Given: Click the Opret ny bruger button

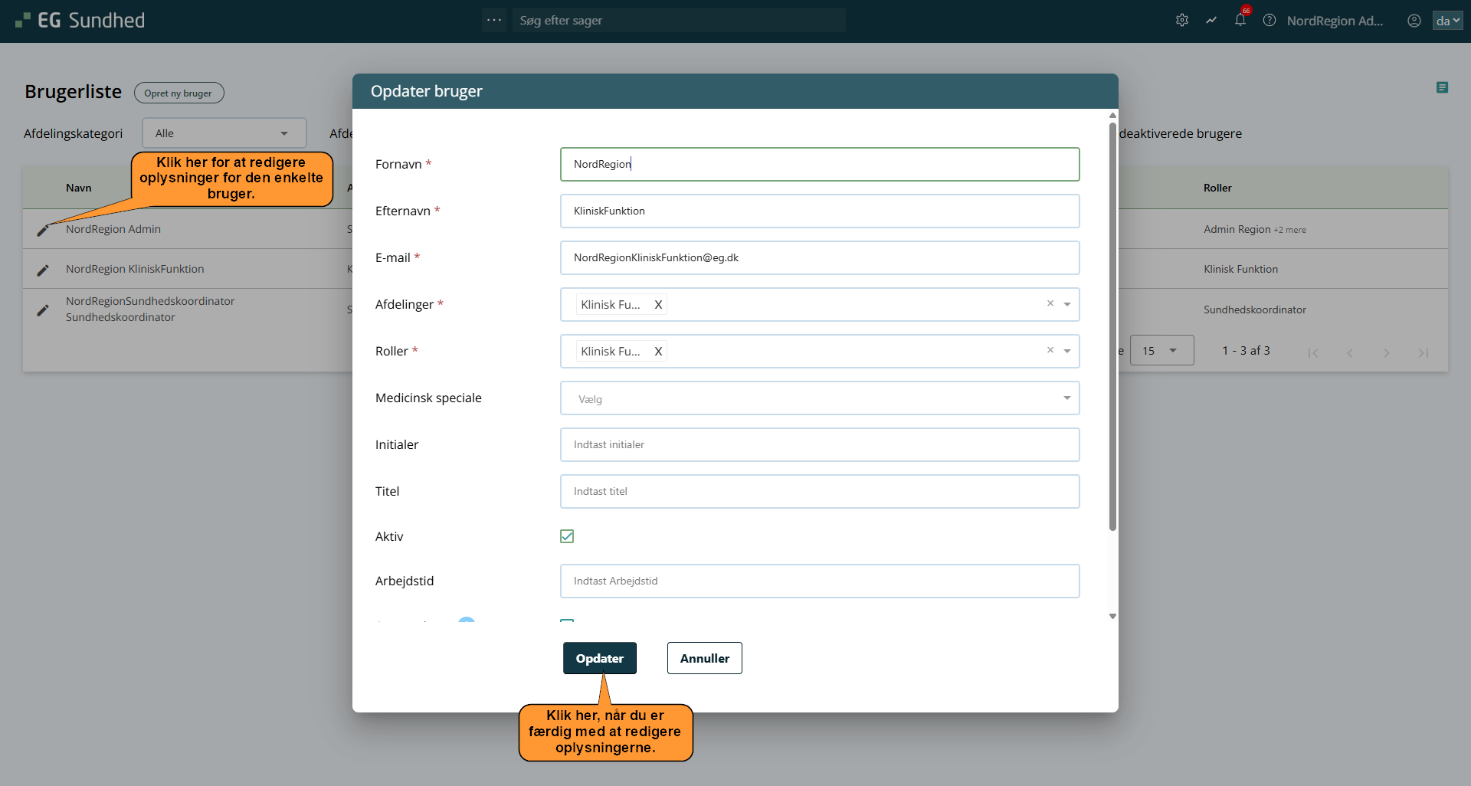Looking at the screenshot, I should pos(179,93).
